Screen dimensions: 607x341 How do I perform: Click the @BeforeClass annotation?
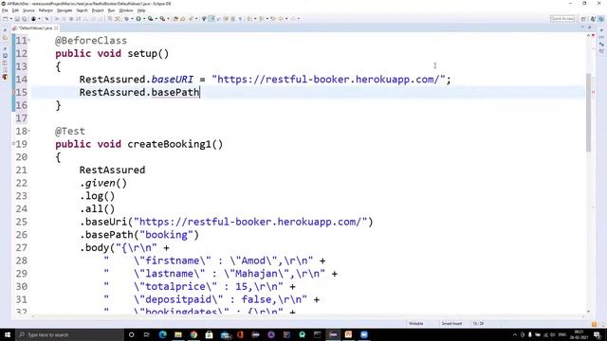[x=91, y=41]
